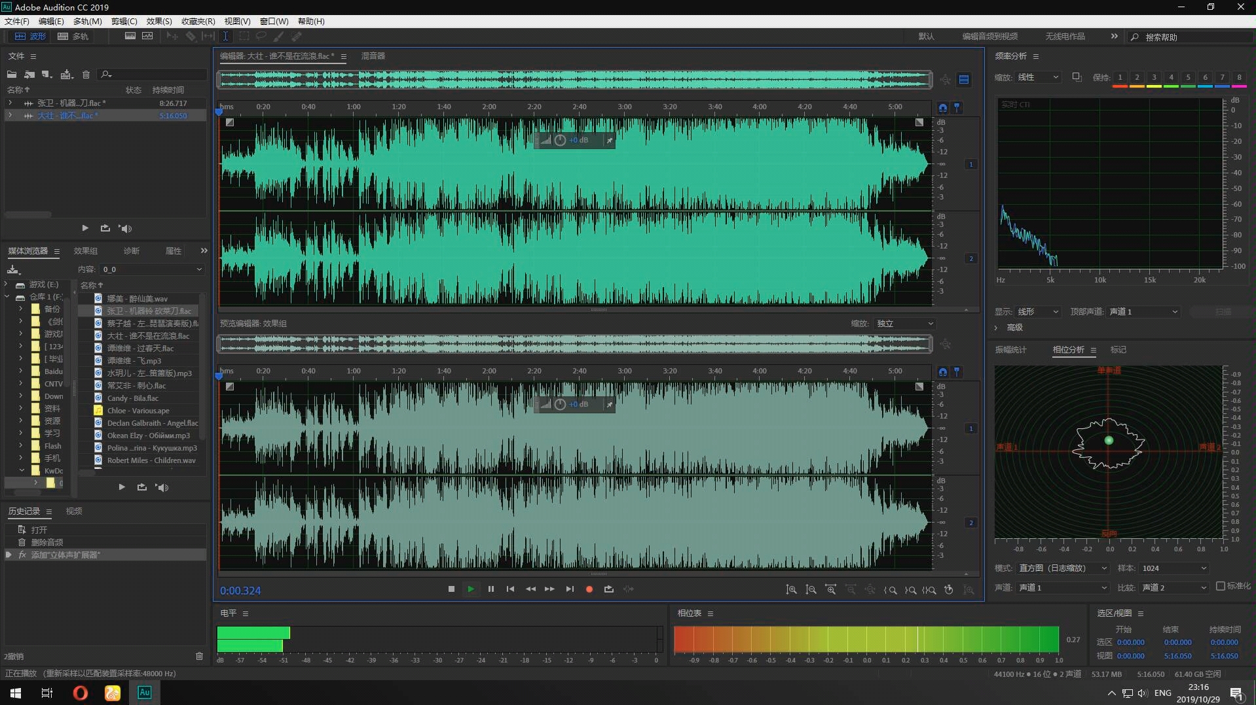The height and width of the screenshot is (705, 1256).
Task: Select the 编辑音频到视频 workspace
Action: 989,37
